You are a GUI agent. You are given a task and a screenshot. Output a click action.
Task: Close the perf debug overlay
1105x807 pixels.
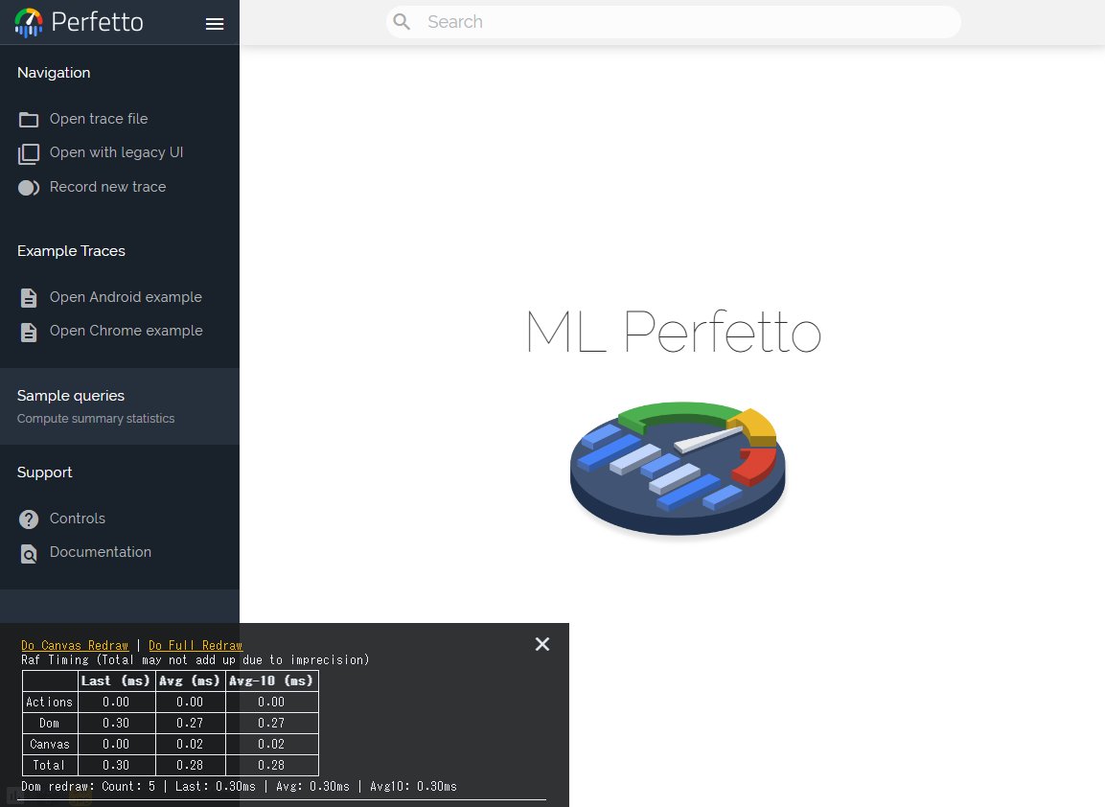click(541, 644)
